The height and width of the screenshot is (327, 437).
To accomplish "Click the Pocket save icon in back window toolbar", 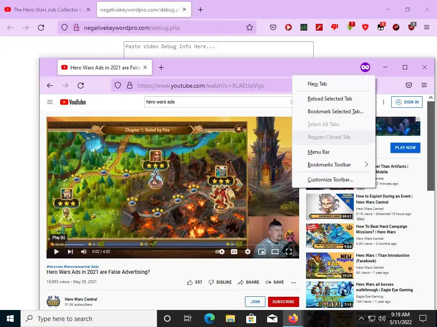I will (x=273, y=27).
